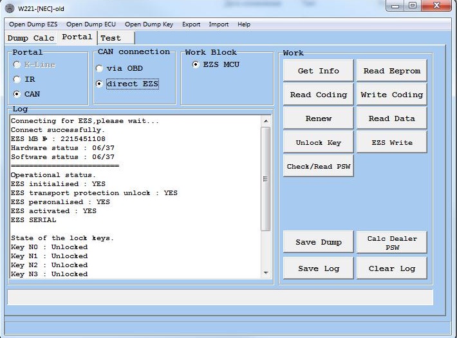Maximize the W221-[NEC]-old window

[413, 6]
